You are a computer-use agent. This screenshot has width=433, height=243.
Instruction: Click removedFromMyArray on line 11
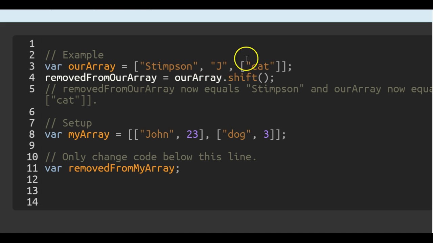(121, 168)
